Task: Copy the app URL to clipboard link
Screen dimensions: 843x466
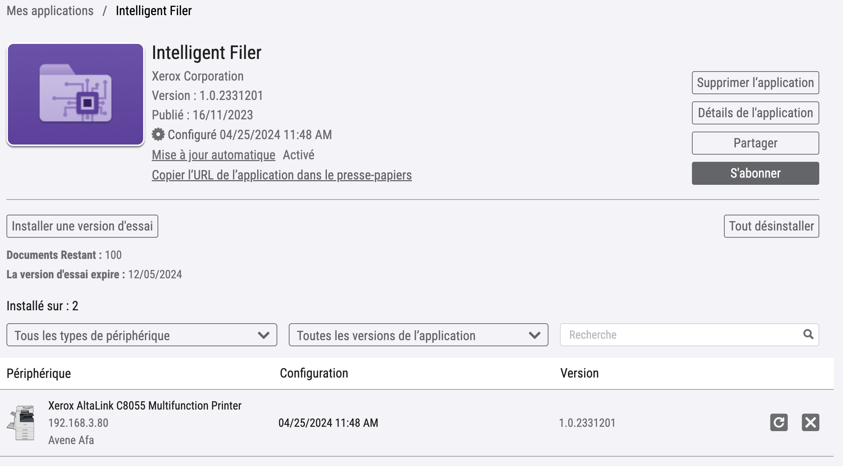Action: point(282,175)
